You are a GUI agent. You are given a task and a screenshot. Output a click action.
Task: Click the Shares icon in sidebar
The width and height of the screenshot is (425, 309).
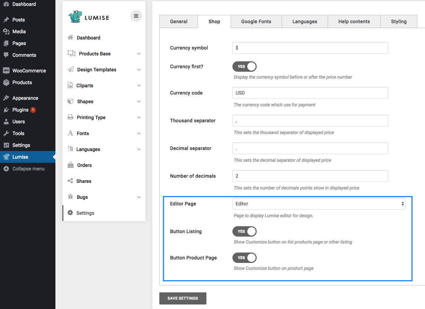tap(70, 181)
